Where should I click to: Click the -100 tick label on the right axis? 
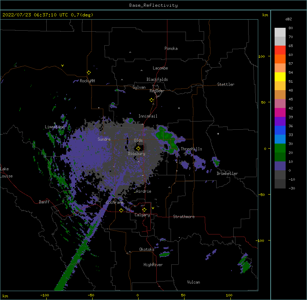260,240
